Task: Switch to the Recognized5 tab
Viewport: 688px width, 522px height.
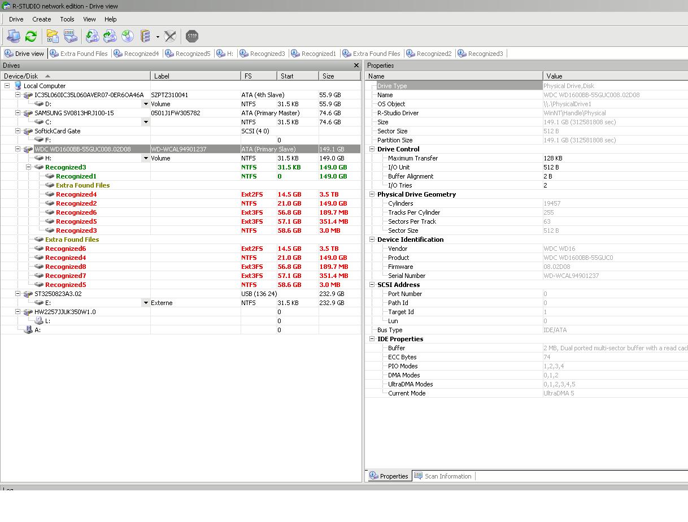Action: [x=188, y=54]
